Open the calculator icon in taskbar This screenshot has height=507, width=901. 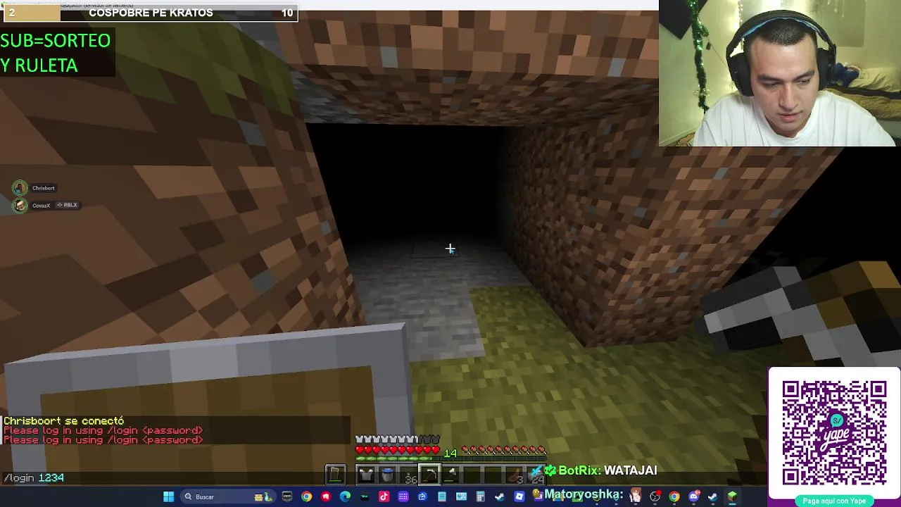click(481, 496)
